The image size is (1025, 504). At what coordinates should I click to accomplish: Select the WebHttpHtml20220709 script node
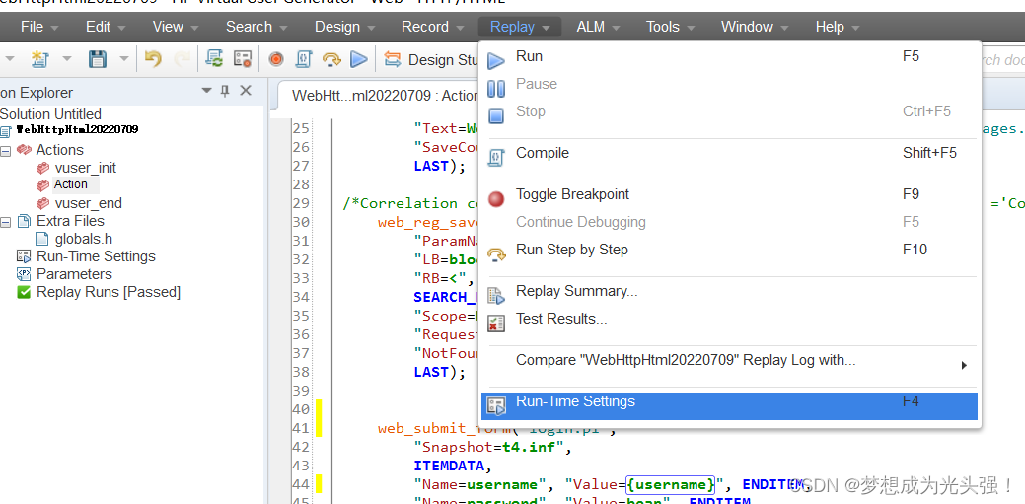pyautogui.click(x=77, y=129)
